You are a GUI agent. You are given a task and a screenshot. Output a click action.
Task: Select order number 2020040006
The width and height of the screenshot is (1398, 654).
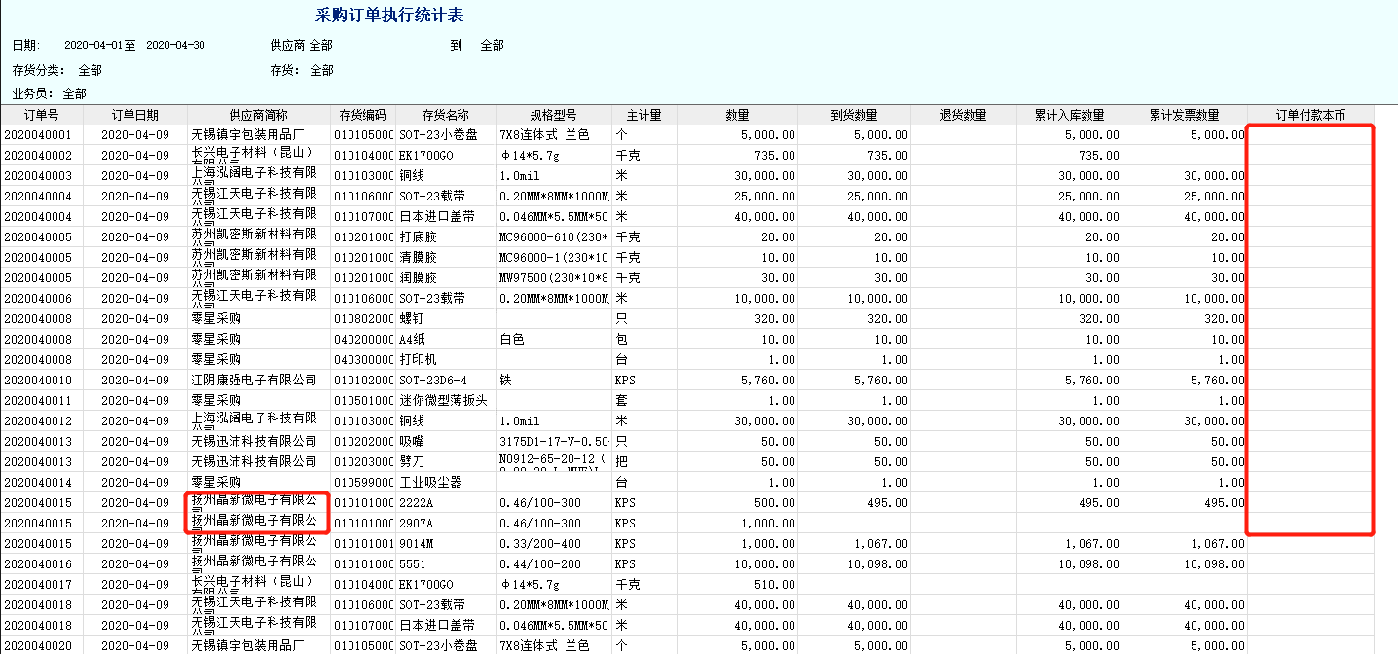click(38, 299)
